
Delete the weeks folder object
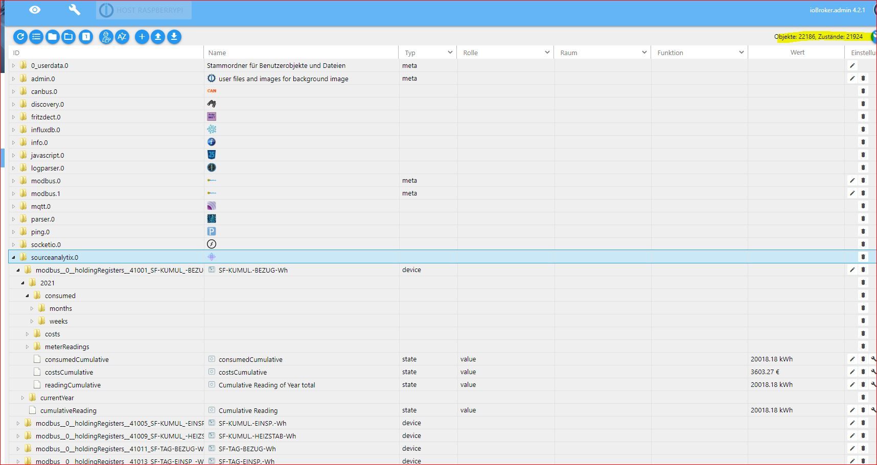point(863,321)
